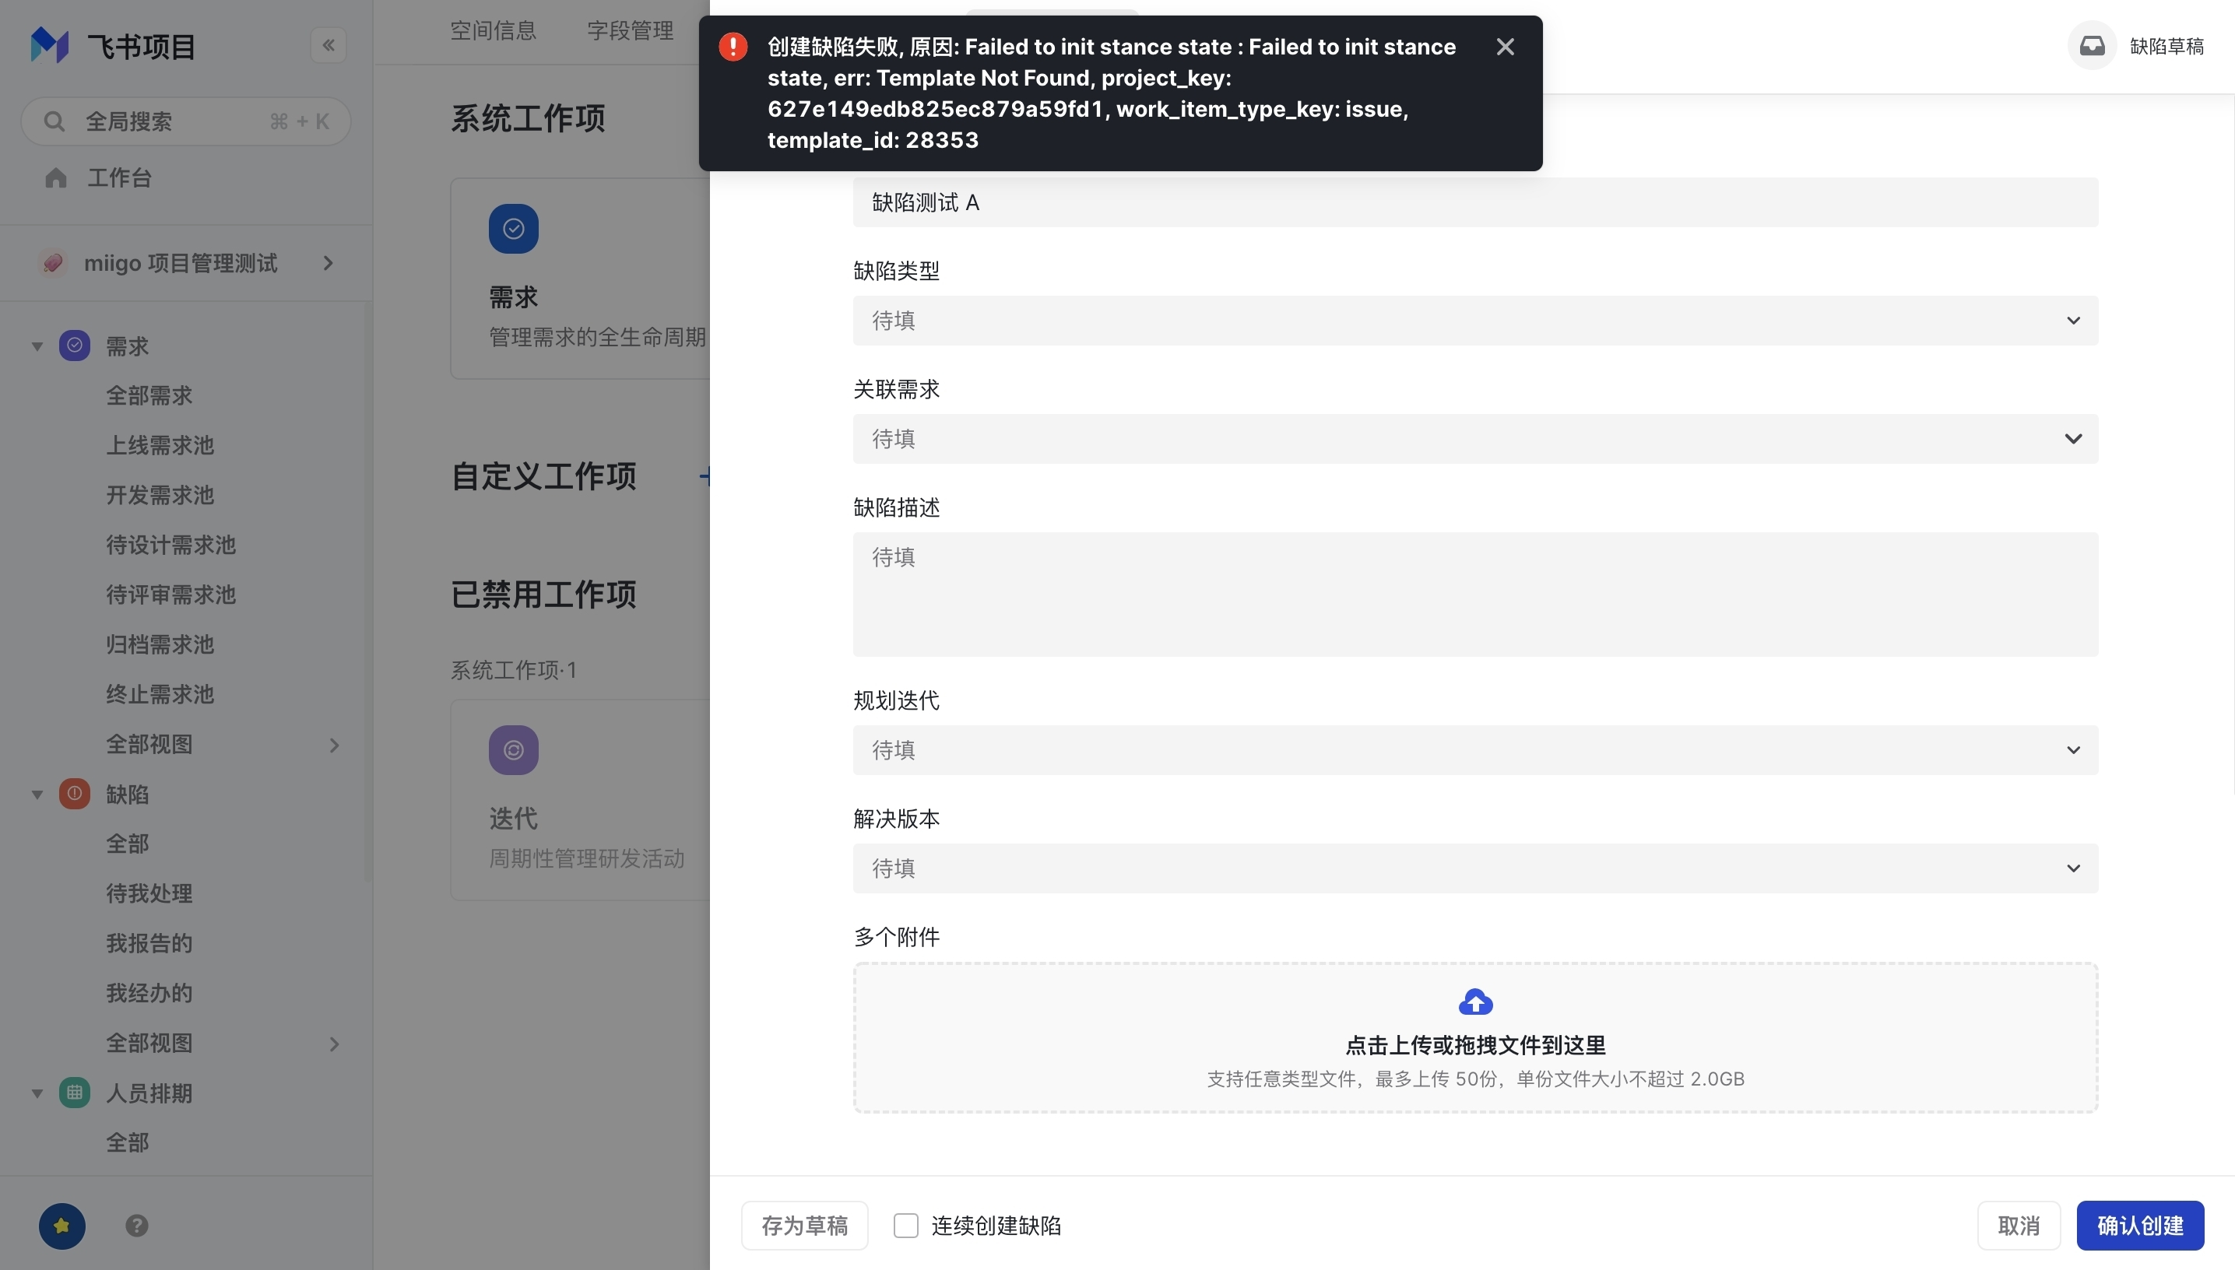Screen dimensions: 2235x1270
Task: Open the defect drafts inbox icon
Action: [x=2092, y=45]
